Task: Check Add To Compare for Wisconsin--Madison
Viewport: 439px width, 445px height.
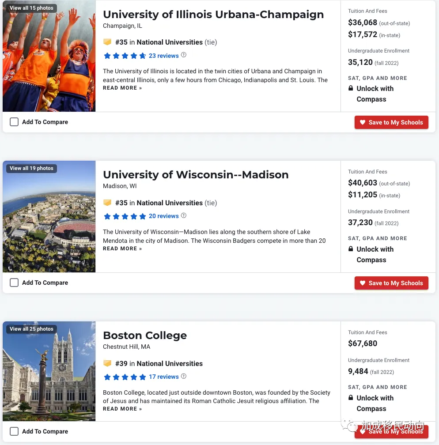Action: tap(14, 283)
